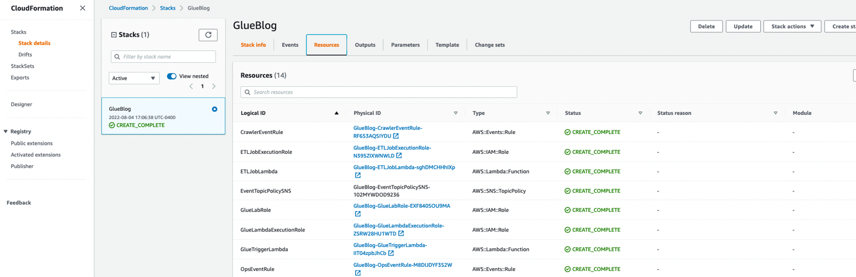
Task: Select the GlueBlog stack radio button
Action: coord(214,109)
